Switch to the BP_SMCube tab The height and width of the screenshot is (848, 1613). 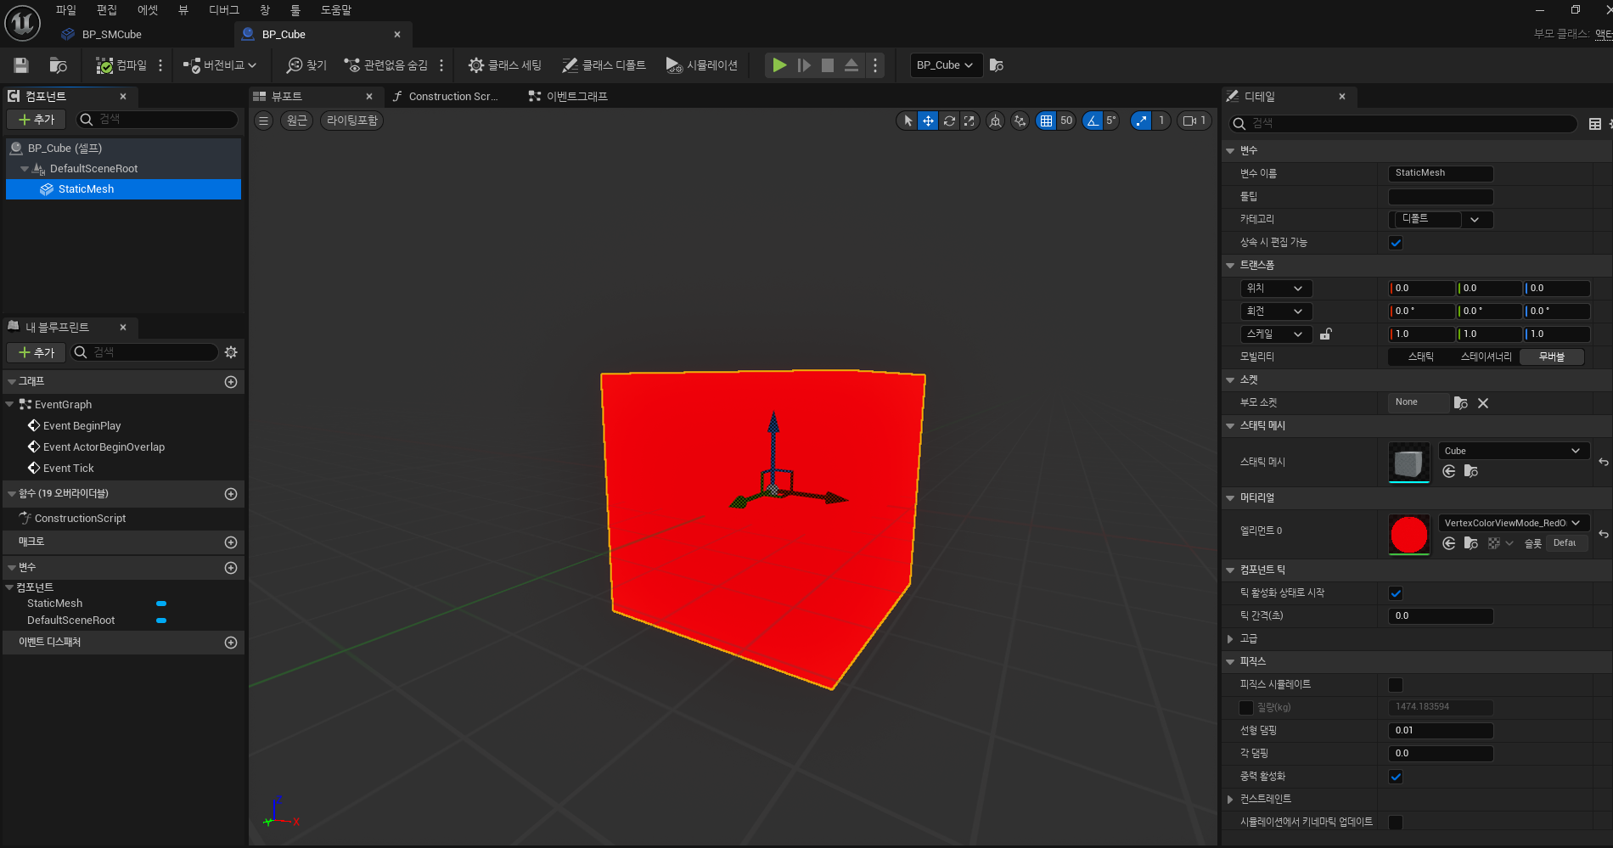(111, 35)
